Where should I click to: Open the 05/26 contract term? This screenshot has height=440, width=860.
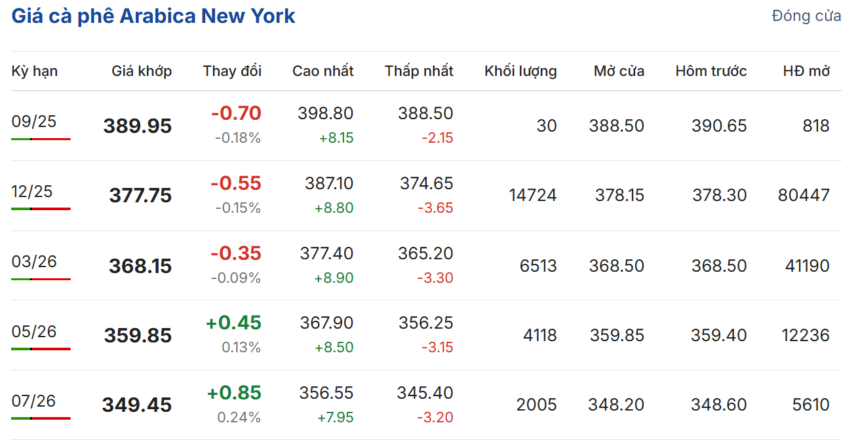point(34,331)
